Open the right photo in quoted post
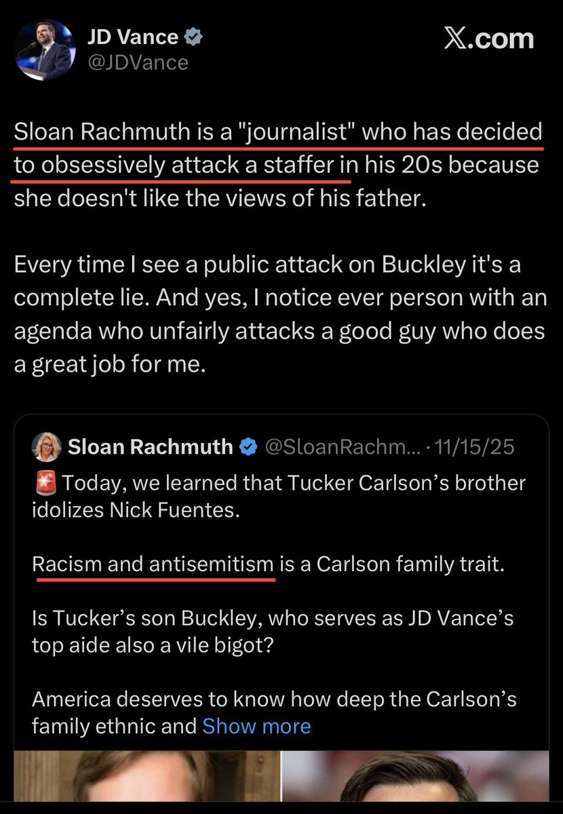563x814 pixels. click(414, 782)
